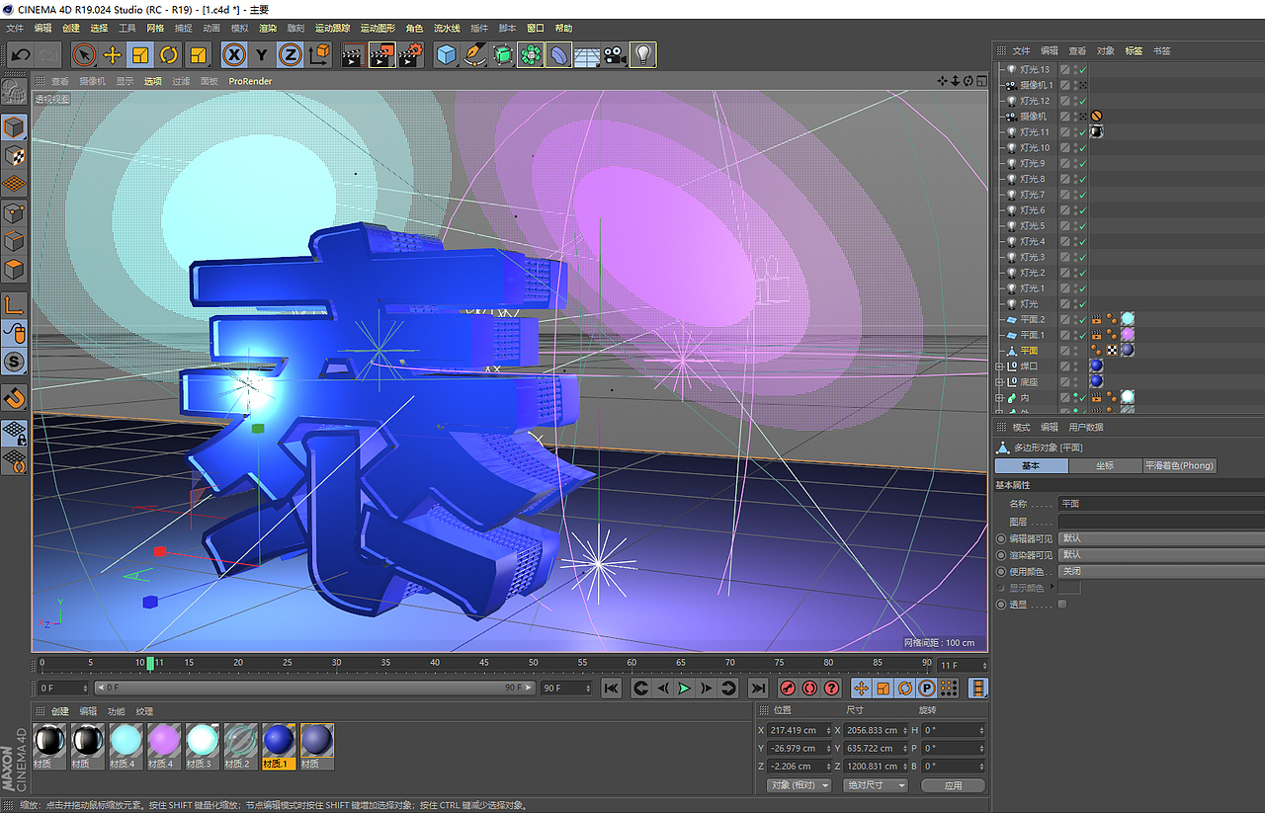Go to end of timeline
This screenshot has height=813, width=1265.
click(x=757, y=689)
